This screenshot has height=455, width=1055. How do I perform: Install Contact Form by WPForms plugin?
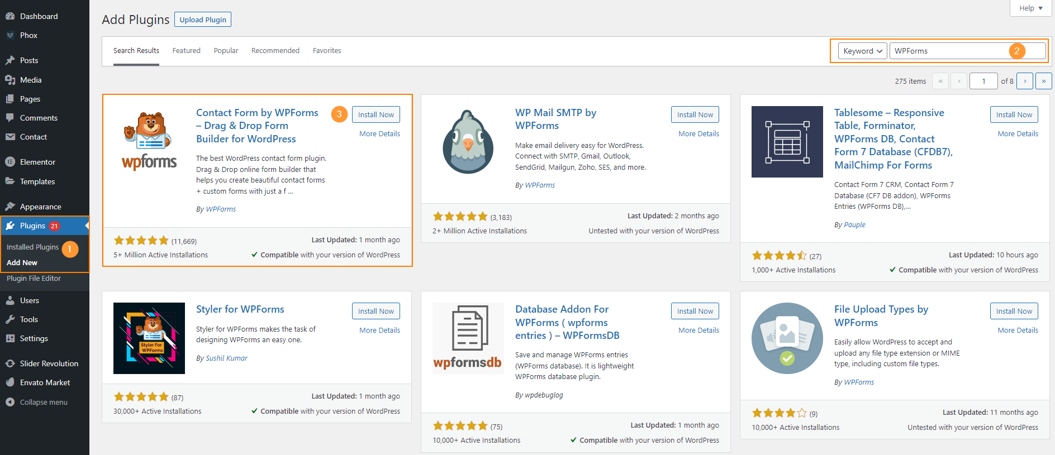click(x=376, y=114)
